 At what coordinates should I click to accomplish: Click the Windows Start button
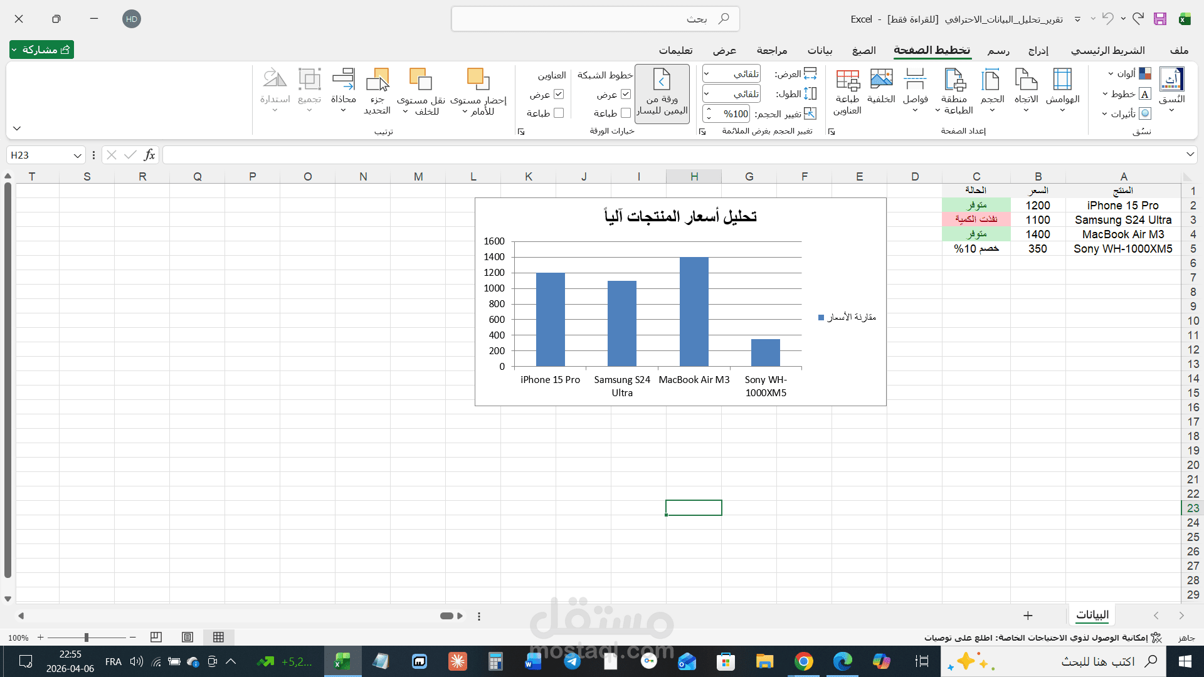(x=1185, y=661)
